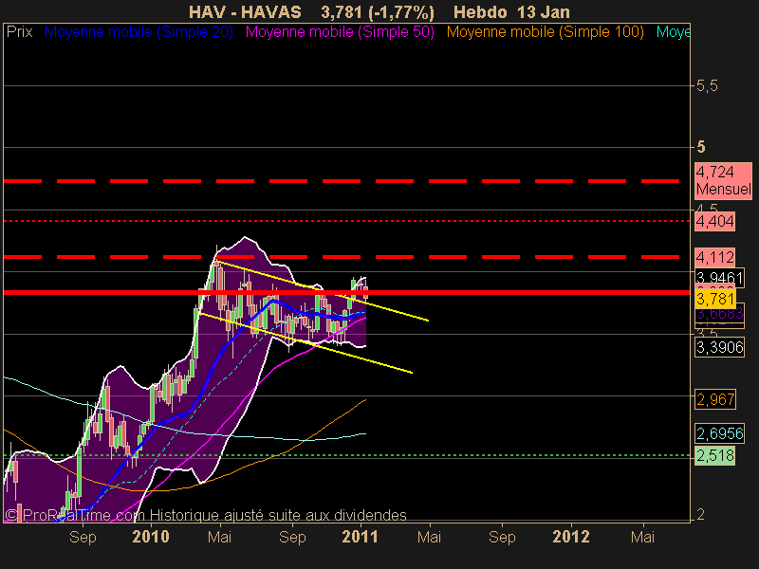Click the 'Prix' legend label
Viewport: 759px width, 569px height.
(19, 32)
